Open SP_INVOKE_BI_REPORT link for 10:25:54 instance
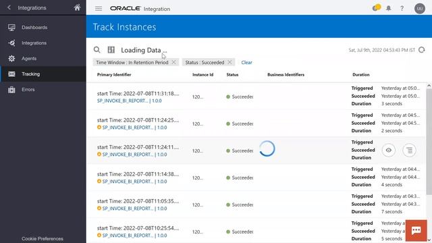The height and width of the screenshot is (243, 432). click(x=134, y=236)
